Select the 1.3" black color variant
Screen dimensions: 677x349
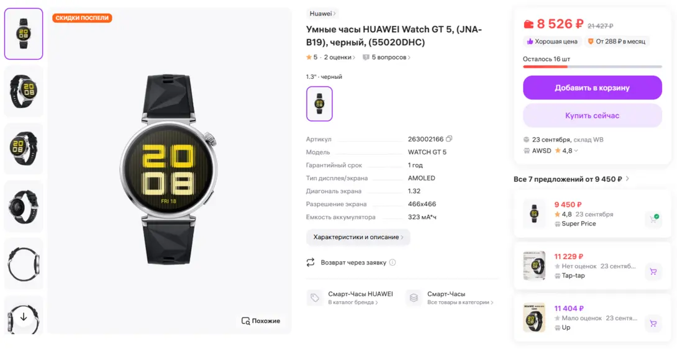tap(319, 104)
